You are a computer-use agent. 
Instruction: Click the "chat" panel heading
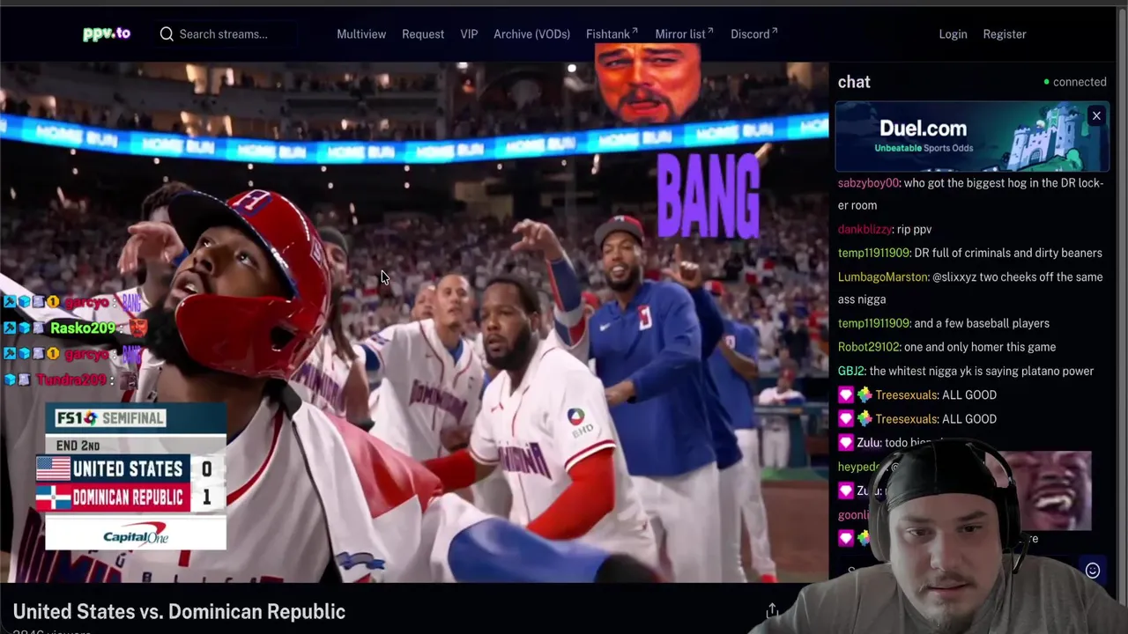pyautogui.click(x=854, y=82)
